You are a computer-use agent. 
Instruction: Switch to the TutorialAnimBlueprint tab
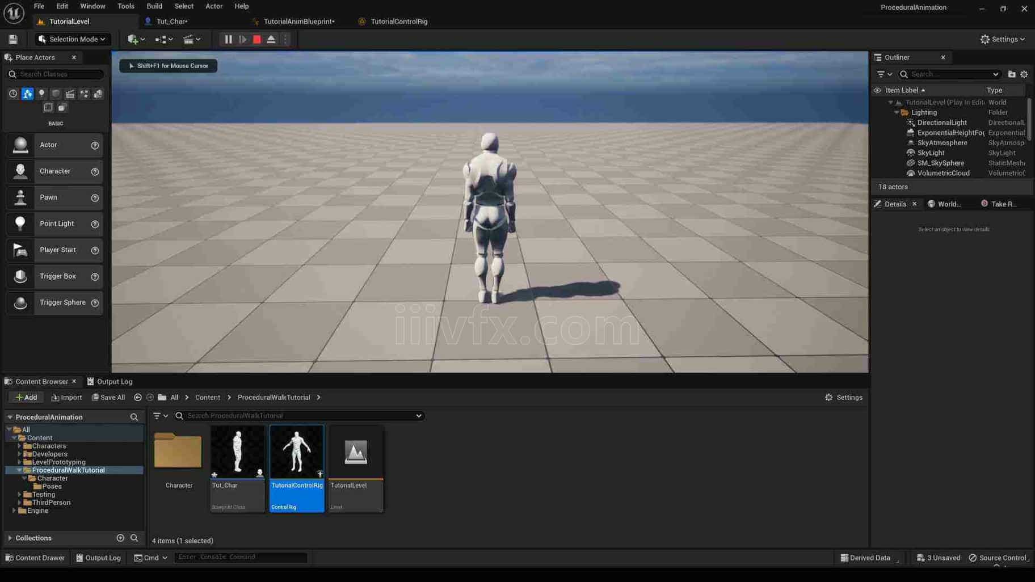click(x=299, y=22)
